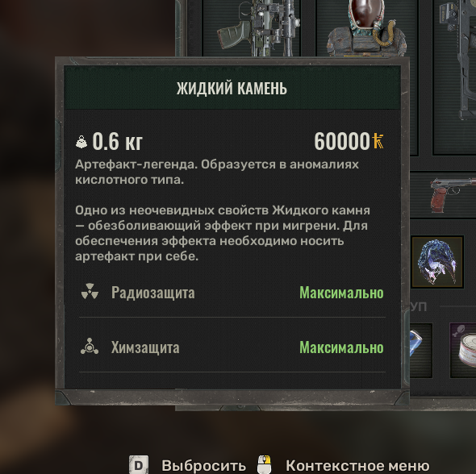Select the armor suit with the gas mask hose
This screenshot has width=476, height=474.
(365, 29)
